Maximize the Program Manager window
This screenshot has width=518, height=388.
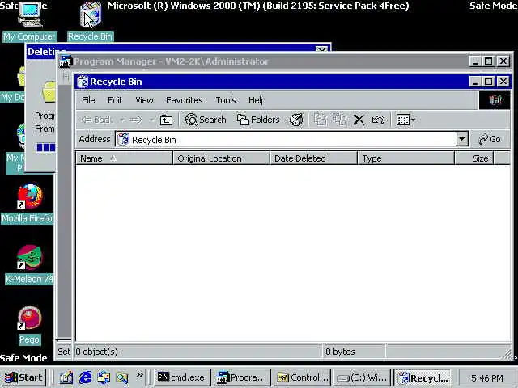click(x=488, y=61)
